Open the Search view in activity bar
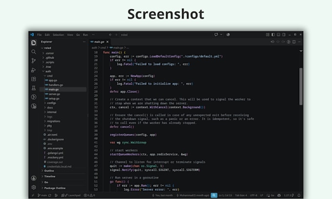332x199 pixels. click(34, 52)
